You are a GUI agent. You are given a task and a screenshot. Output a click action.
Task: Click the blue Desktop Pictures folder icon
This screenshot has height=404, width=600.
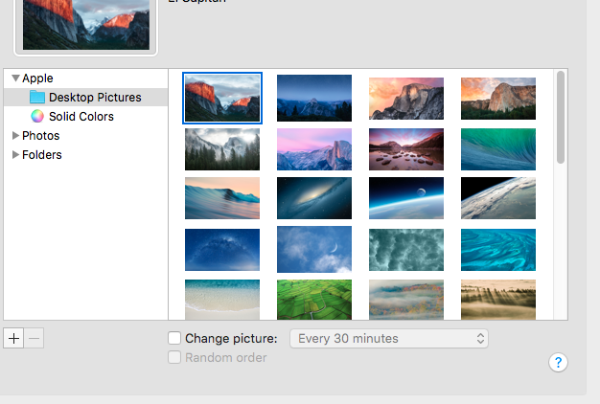(x=37, y=97)
